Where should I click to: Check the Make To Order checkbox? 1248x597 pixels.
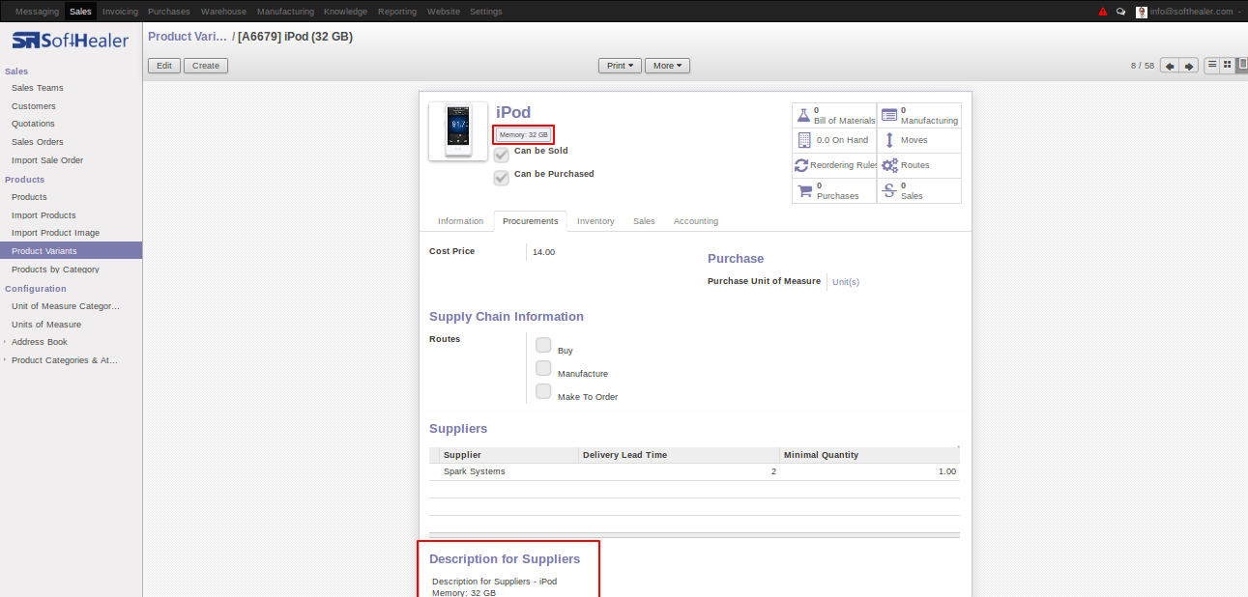tap(543, 391)
